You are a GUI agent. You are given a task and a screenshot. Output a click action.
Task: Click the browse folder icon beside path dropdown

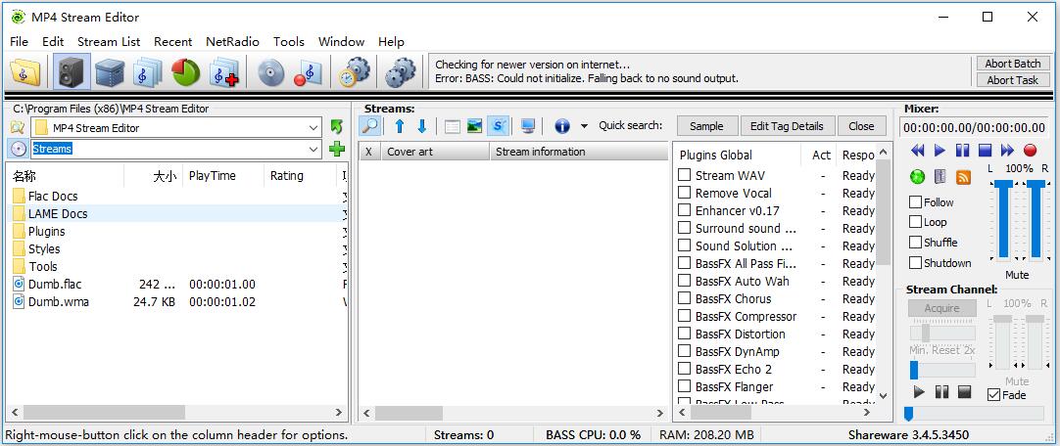point(18,127)
